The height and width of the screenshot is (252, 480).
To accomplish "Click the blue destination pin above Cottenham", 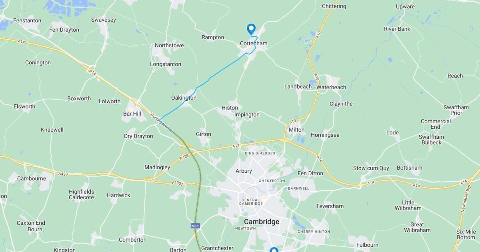I will [251, 29].
